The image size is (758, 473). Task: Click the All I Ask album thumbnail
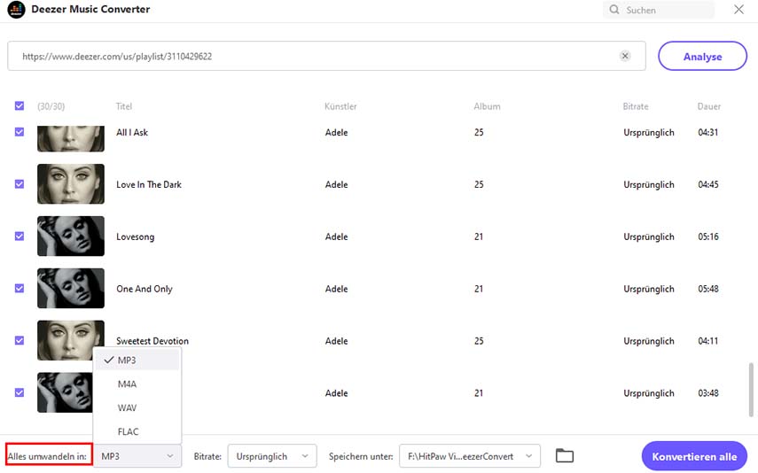pyautogui.click(x=71, y=139)
